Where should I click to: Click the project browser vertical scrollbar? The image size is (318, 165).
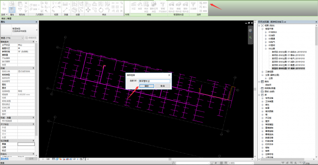[317, 91]
